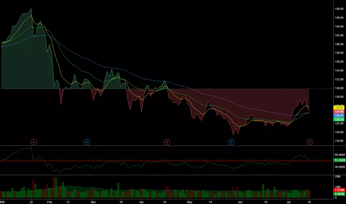346x204 pixels.
Task: Select the blue 124.41 moving average label
Action: pyautogui.click(x=339, y=115)
